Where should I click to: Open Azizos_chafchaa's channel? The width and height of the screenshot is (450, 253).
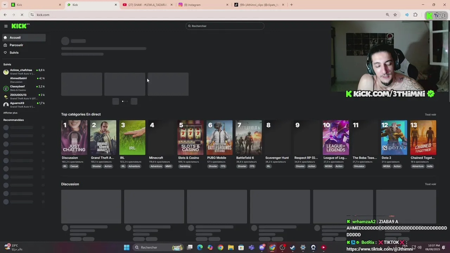24,72
